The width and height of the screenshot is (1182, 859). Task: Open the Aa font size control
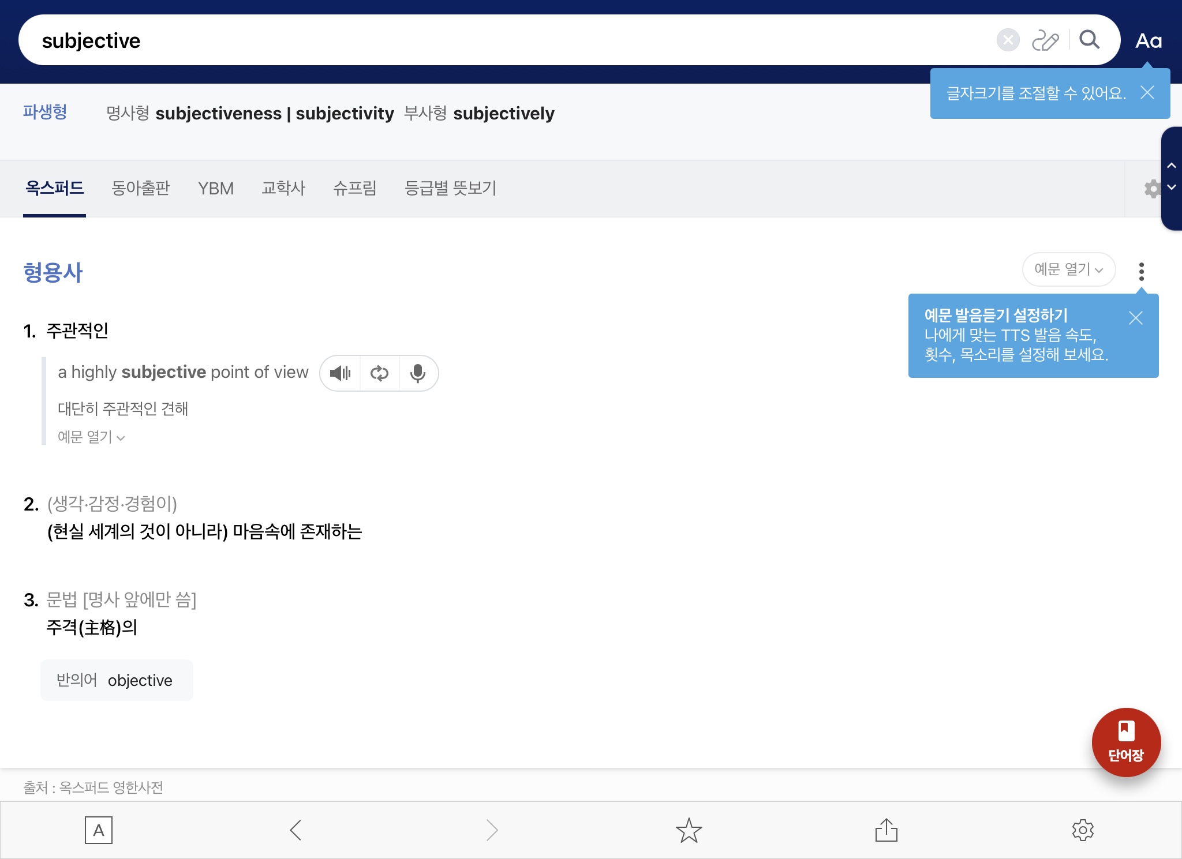coord(1149,41)
